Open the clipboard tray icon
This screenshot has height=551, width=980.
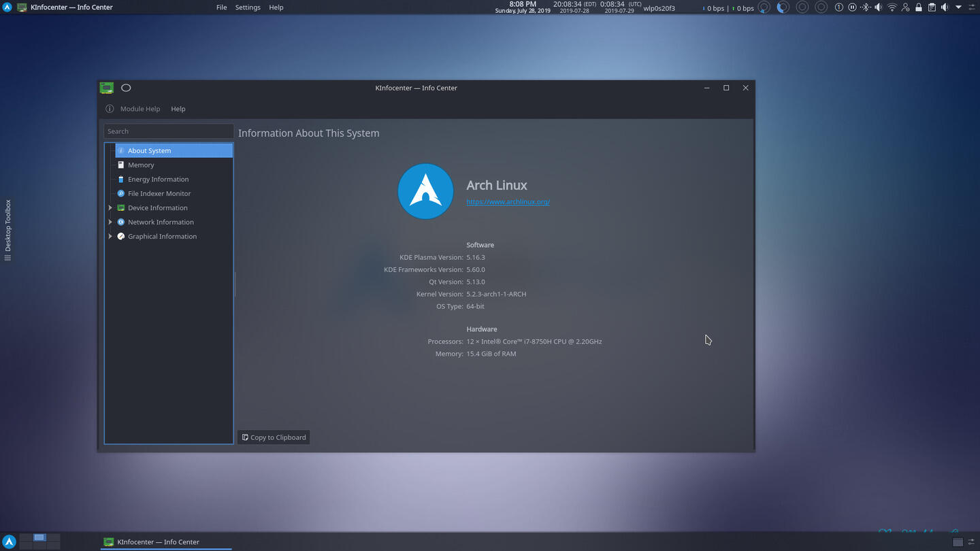pos(932,7)
